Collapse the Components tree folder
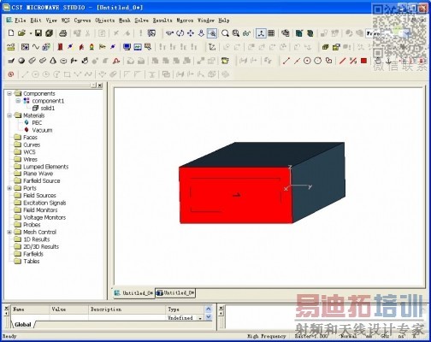This screenshot has height=342, width=431. 9,93
